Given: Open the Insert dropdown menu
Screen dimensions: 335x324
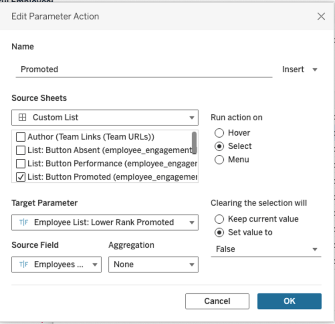Looking at the screenshot, I should tap(300, 69).
